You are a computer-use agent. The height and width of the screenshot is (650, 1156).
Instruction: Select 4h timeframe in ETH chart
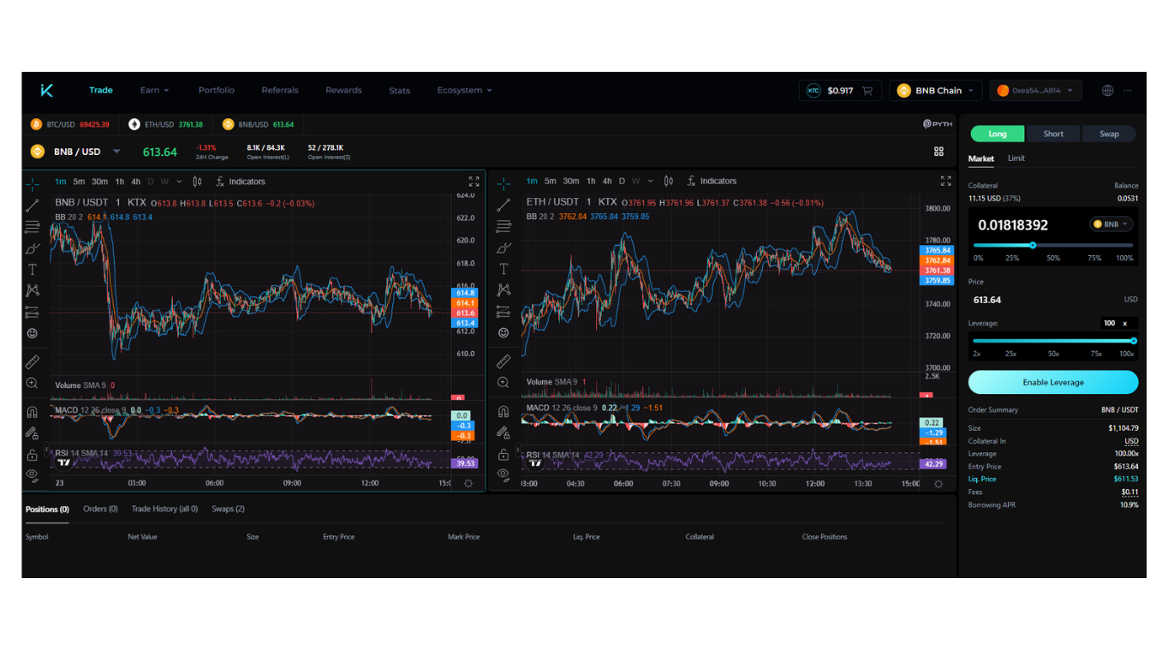click(606, 181)
